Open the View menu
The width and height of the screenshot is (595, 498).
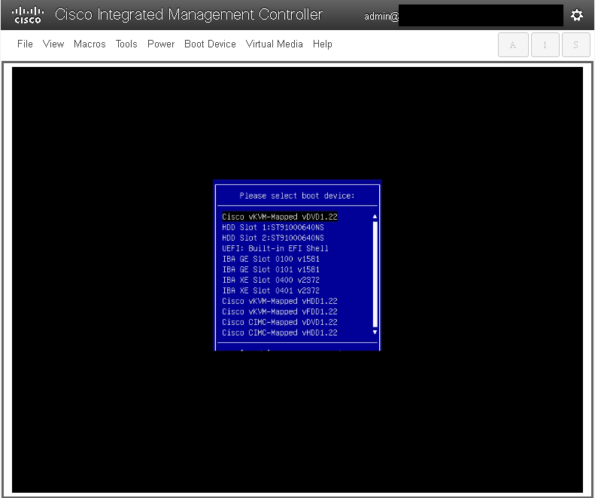click(x=53, y=44)
